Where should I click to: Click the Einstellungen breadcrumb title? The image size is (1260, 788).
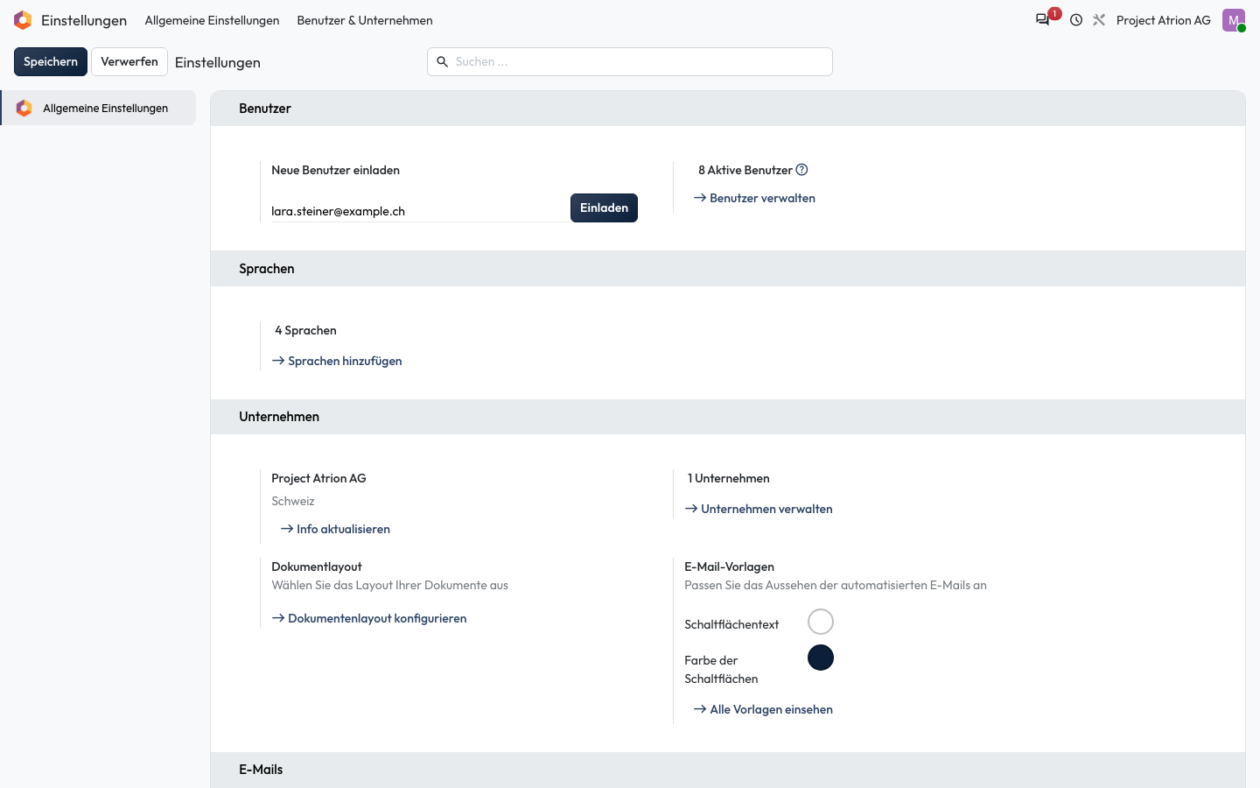coord(218,63)
